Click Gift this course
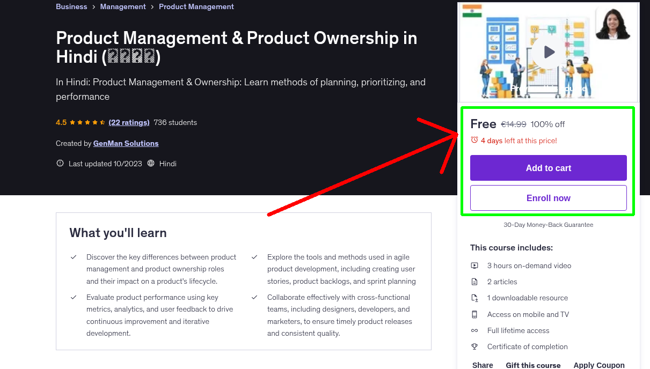 click(x=533, y=364)
